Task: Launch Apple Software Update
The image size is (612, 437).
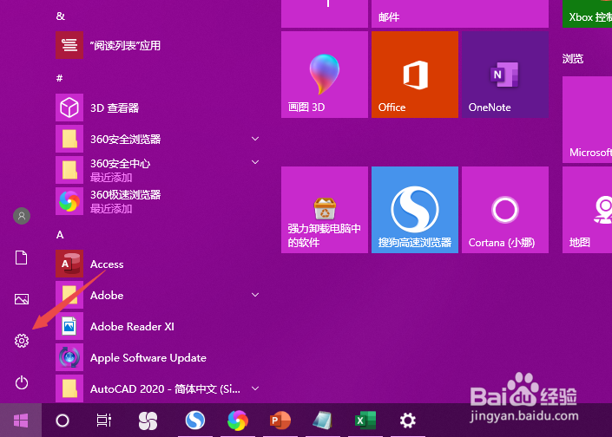Action: pos(158,357)
